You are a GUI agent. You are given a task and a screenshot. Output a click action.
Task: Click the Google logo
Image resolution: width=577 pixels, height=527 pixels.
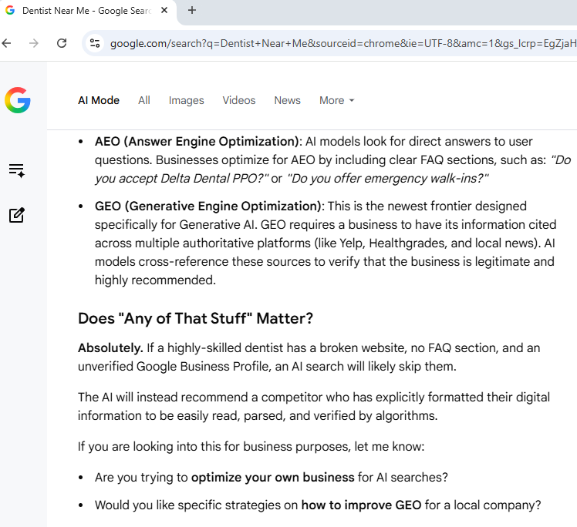[x=18, y=100]
